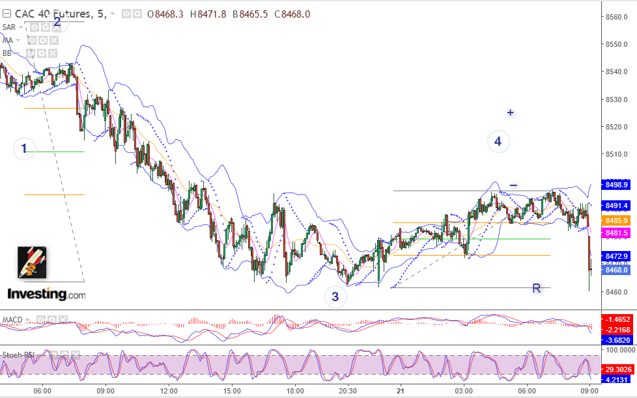Image resolution: width=637 pixels, height=398 pixels.
Task: Click the magenta 8481.5 price label
Action: [x=616, y=233]
